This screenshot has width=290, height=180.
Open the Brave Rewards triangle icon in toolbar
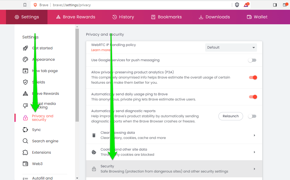click(246, 5)
